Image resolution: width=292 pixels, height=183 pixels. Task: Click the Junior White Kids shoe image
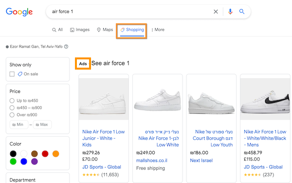coord(104,99)
